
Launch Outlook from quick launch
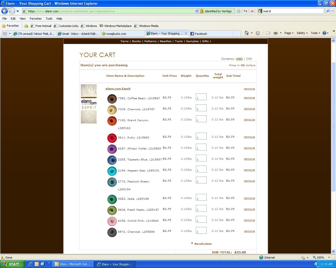(37, 264)
